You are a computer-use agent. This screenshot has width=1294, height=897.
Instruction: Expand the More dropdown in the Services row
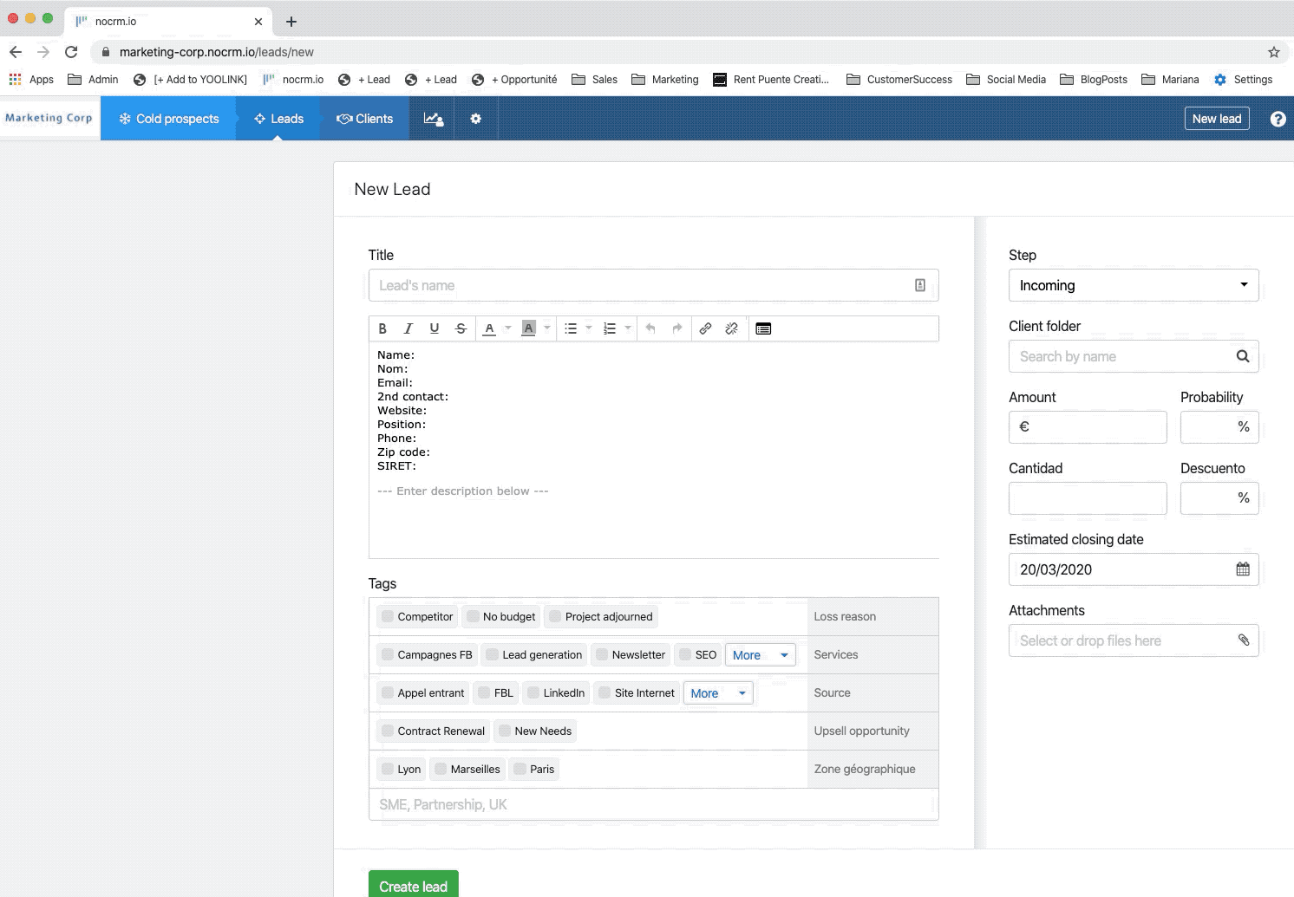click(x=760, y=655)
